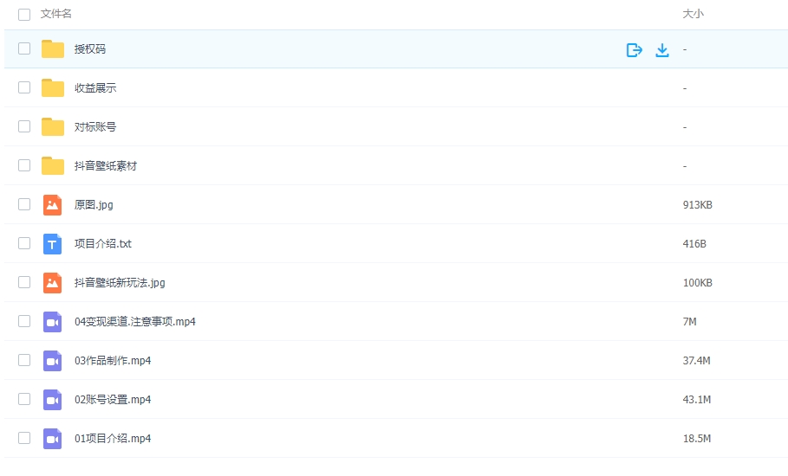
Task: Click the 原图.jpg file name
Action: pyautogui.click(x=94, y=205)
